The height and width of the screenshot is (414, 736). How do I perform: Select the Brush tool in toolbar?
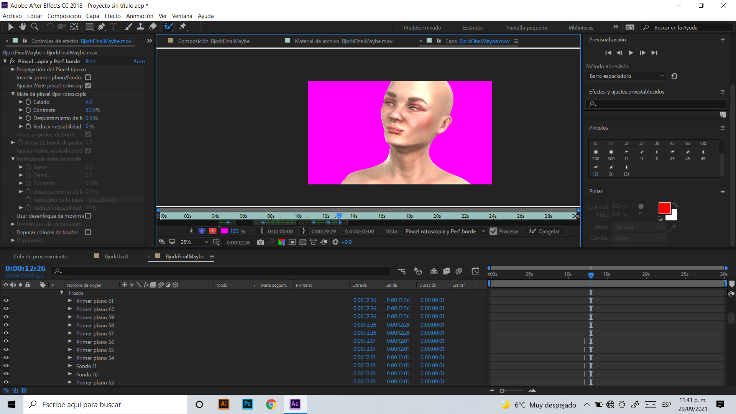coord(128,27)
